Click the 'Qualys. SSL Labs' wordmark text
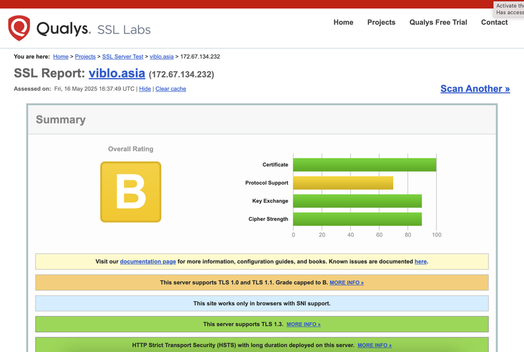The image size is (524, 352). 93,29
